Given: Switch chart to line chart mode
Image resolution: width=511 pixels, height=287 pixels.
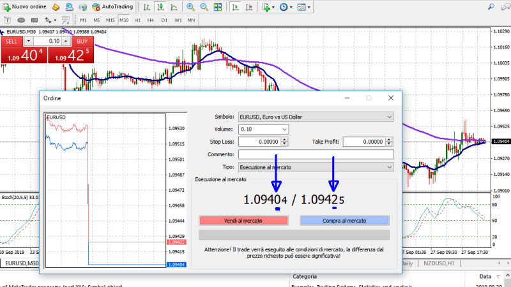Looking at the screenshot, I should pos(176,7).
